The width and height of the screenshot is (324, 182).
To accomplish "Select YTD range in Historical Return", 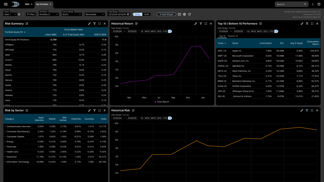I will [x=165, y=32].
